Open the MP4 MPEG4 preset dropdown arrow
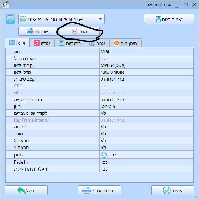Screen dimensions: 199x200 point(100,19)
